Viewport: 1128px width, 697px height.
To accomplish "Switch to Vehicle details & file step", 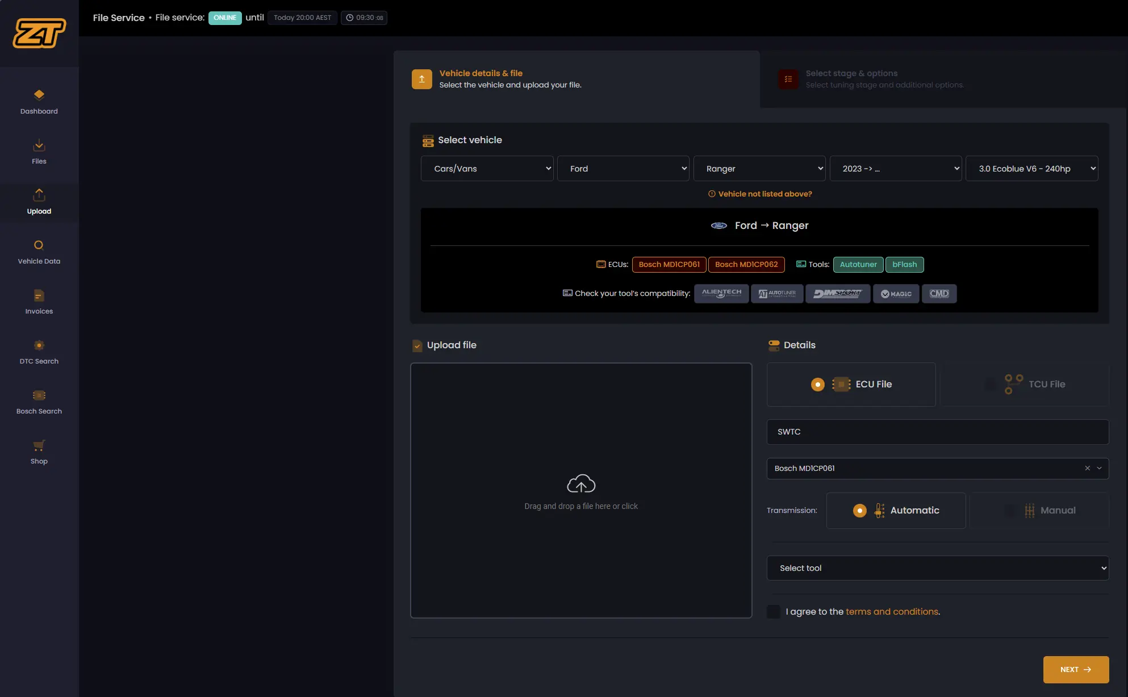I will tap(576, 80).
